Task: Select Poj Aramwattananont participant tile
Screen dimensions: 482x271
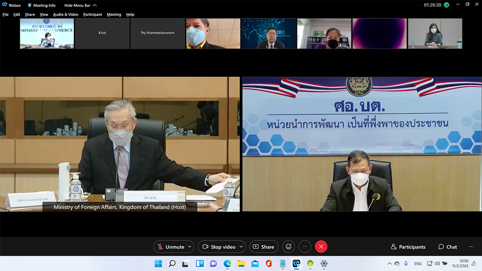Action: (x=158, y=33)
